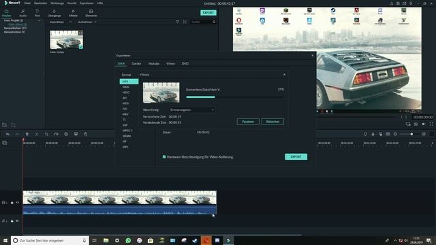The image size is (436, 245).
Task: Open the Audio library tab
Action: click(22, 13)
